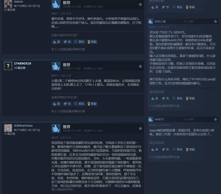Open the Arbitrariness username link
Viewport: 221px width, 194px height.
[23, 126]
